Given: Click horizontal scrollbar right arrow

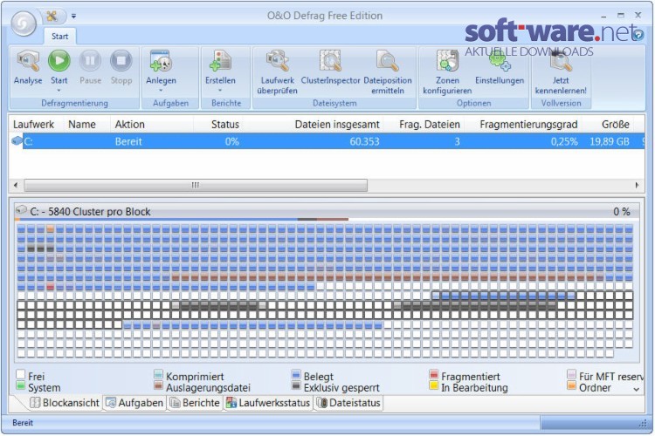Looking at the screenshot, I should tap(637, 185).
